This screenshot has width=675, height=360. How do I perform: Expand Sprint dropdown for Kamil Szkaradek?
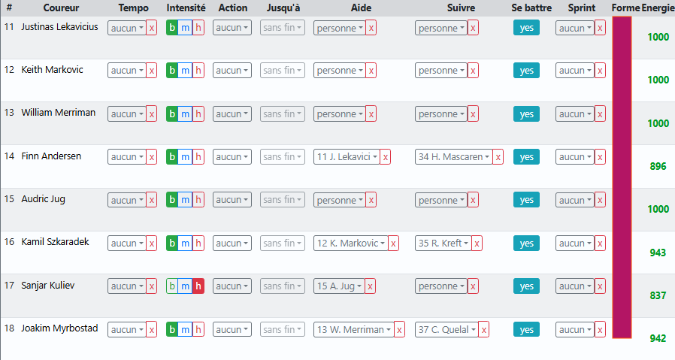574,244
